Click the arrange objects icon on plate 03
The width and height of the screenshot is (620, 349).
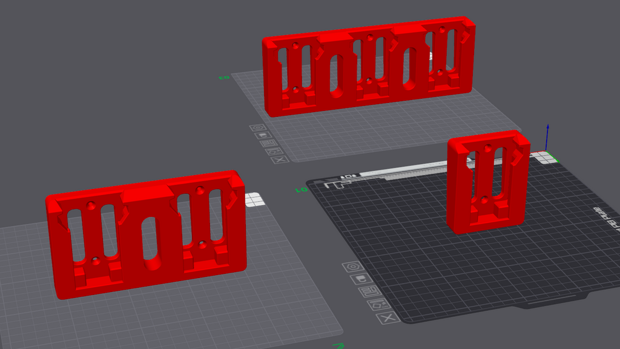268,143
